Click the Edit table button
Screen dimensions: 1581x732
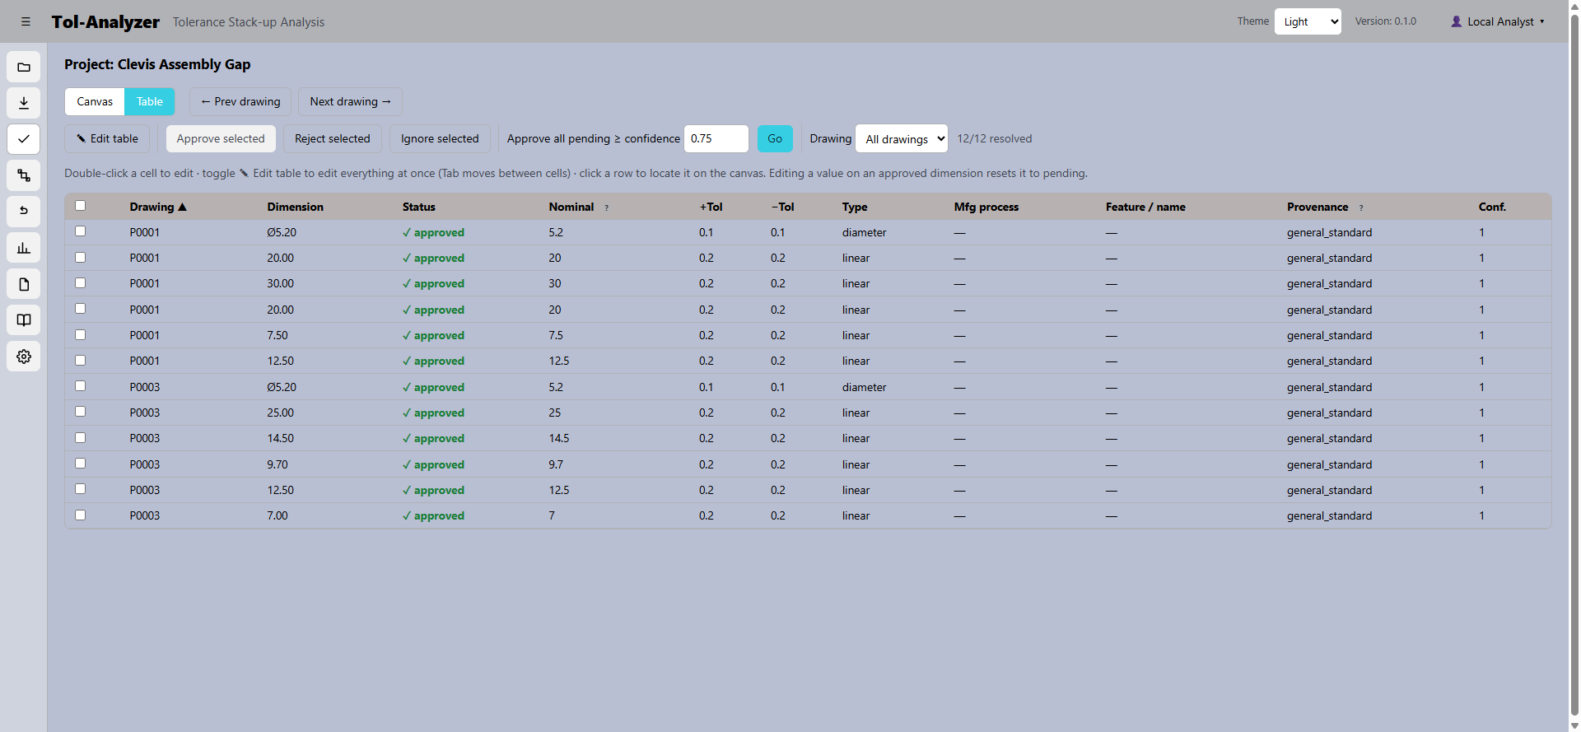pos(107,139)
